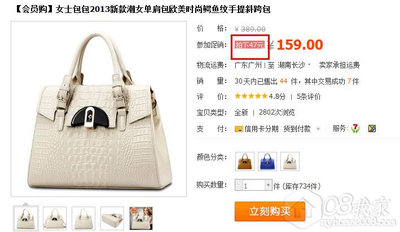Click the credit card installment icon

click(239, 129)
